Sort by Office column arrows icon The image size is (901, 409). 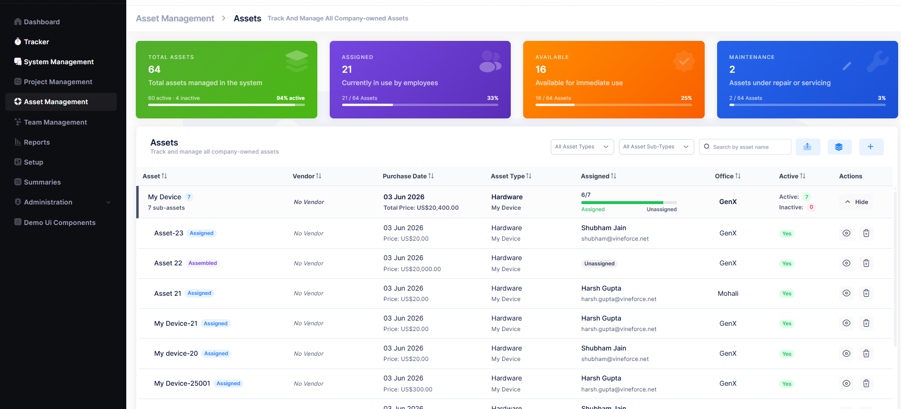[738, 176]
